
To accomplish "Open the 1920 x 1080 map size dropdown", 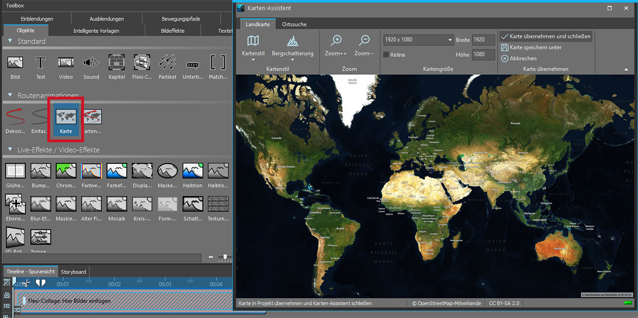I will coord(418,40).
